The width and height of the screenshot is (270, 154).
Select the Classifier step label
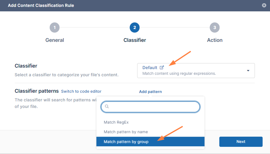(135, 40)
